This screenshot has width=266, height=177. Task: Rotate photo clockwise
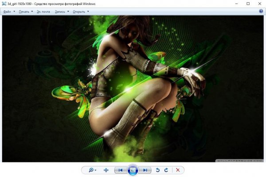(x=166, y=170)
